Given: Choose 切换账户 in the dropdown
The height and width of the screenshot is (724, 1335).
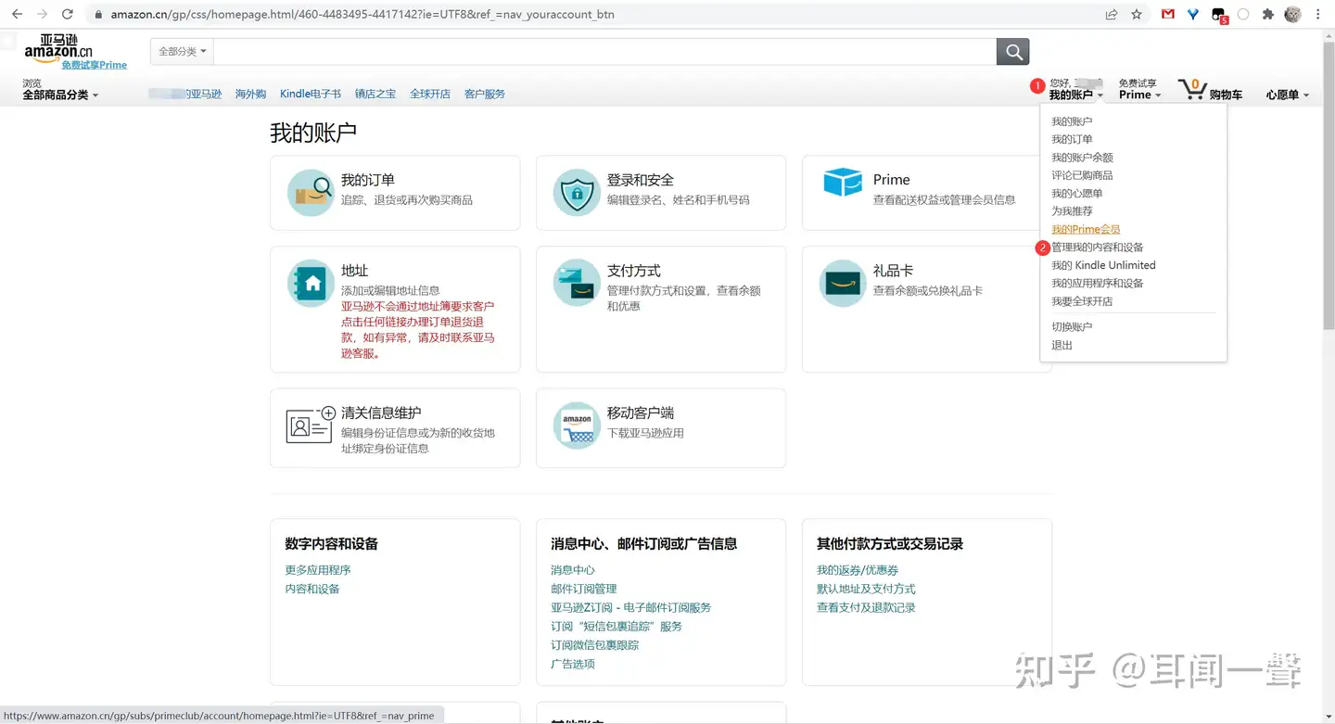Looking at the screenshot, I should (1072, 327).
